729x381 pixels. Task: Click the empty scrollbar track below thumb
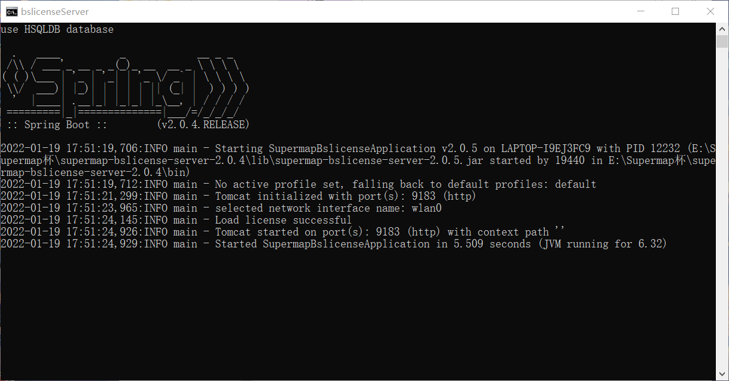click(722, 209)
